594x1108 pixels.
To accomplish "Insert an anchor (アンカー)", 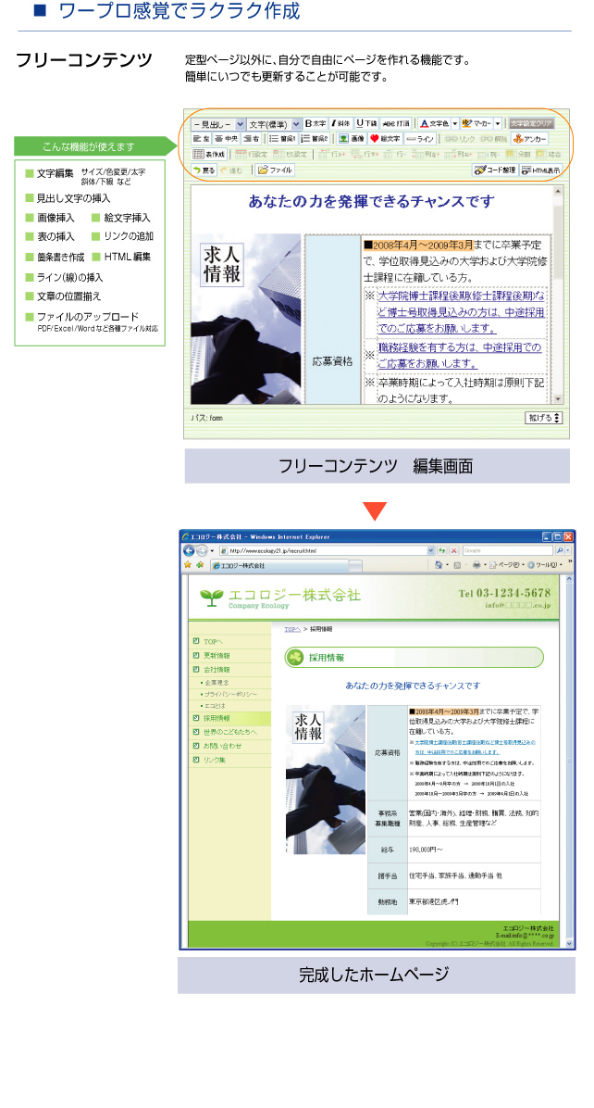I will [x=529, y=139].
